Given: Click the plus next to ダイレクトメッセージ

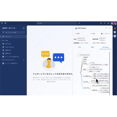Looking at the screenshot, I should 24,60.
